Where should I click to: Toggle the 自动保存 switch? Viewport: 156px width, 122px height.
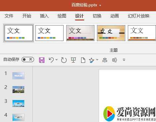click(x=28, y=60)
